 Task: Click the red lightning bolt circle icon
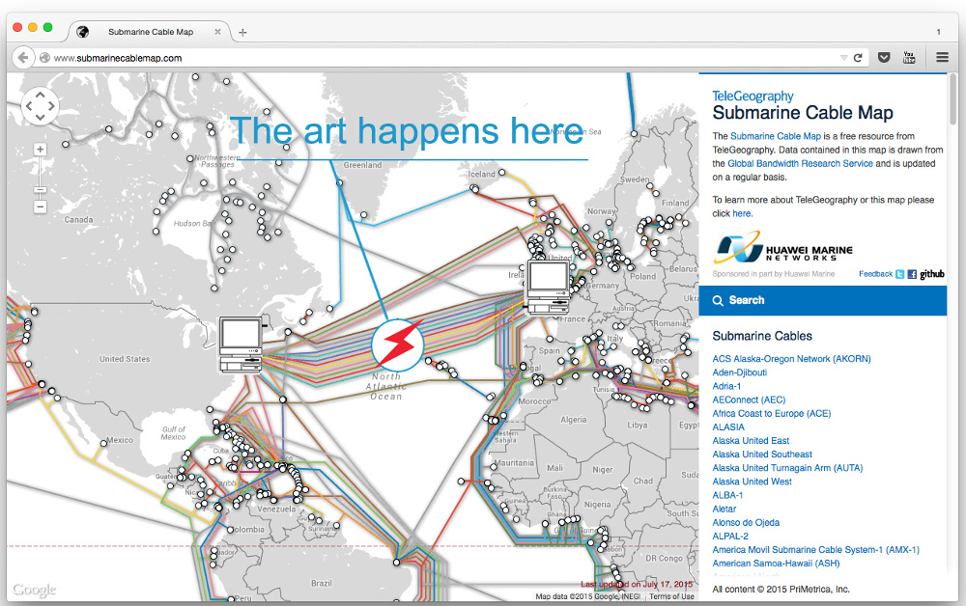pos(397,345)
